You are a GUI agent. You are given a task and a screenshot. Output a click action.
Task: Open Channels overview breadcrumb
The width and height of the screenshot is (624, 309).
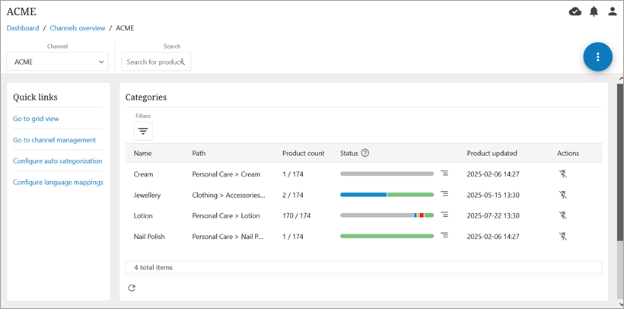pyautogui.click(x=78, y=28)
